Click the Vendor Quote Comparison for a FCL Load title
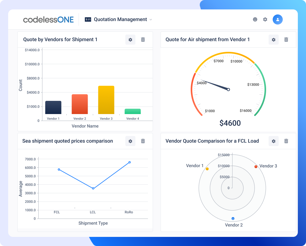The height and width of the screenshot is (246, 306). coord(212,141)
